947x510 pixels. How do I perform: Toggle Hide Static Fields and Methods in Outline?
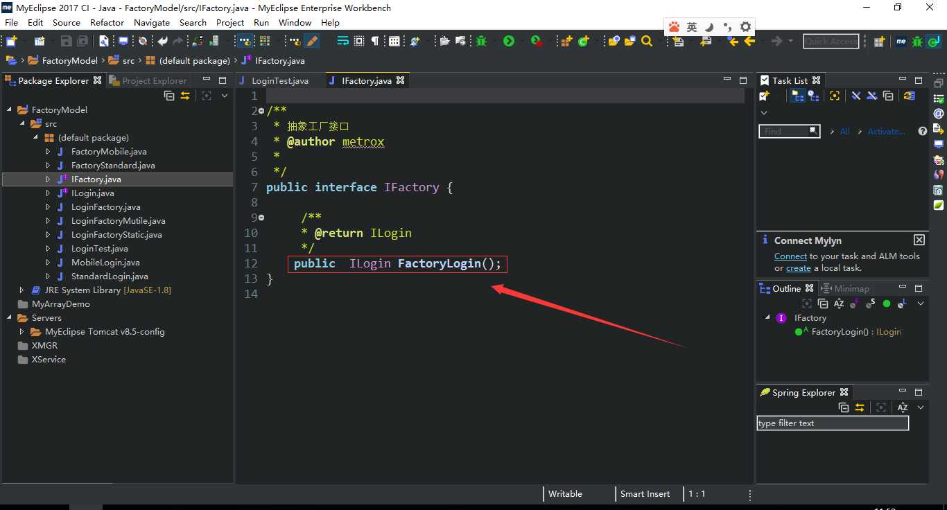(871, 304)
